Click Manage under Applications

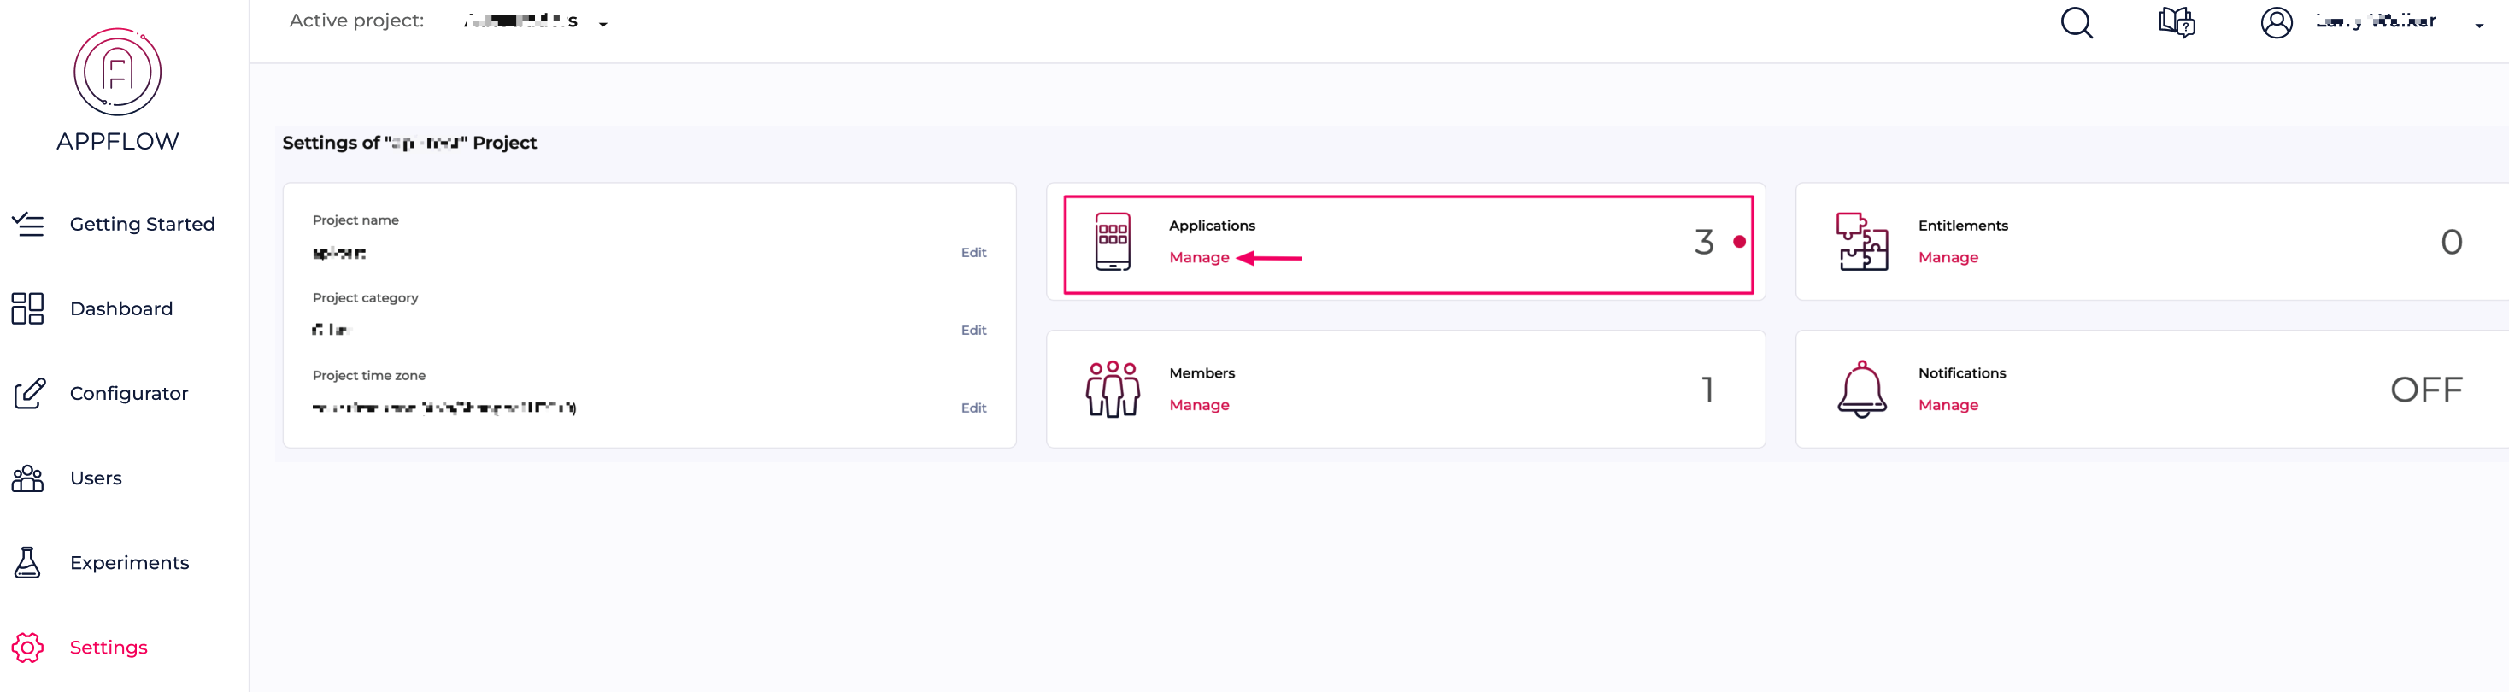1198,257
